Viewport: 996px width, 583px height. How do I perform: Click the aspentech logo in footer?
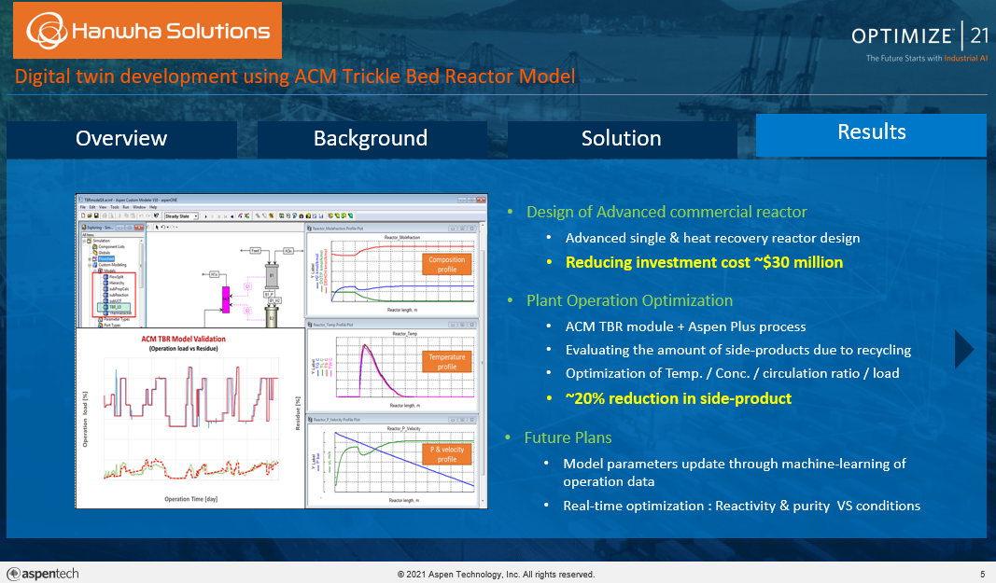[43, 574]
